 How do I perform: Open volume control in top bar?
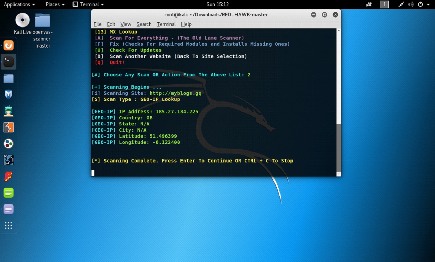[x=411, y=4]
